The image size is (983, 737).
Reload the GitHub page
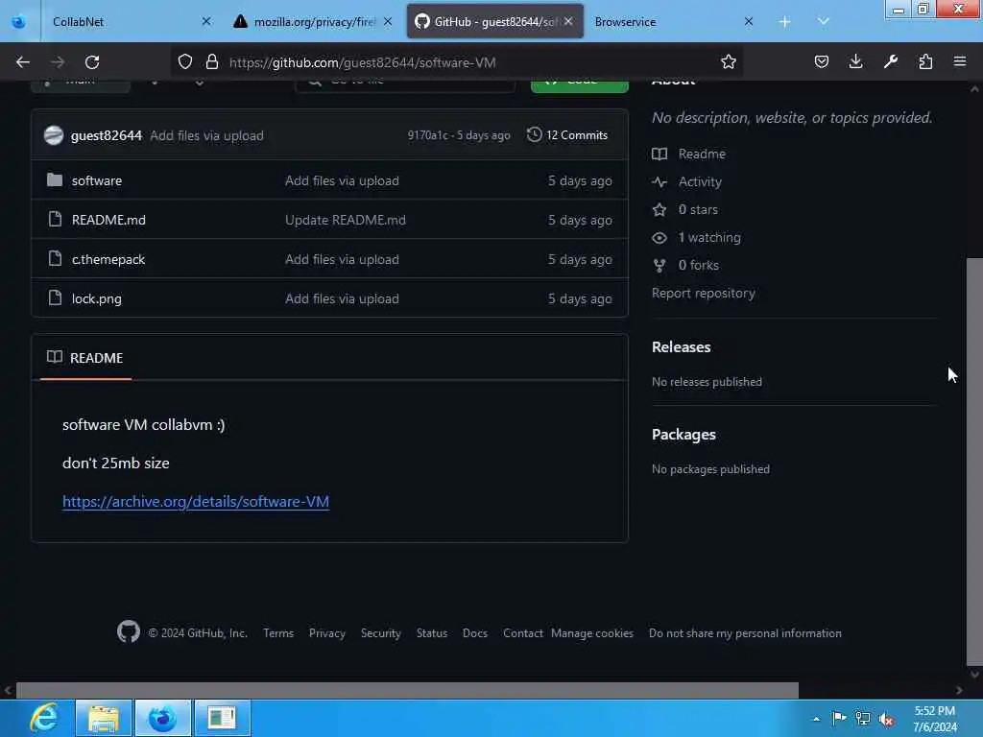pyautogui.click(x=92, y=62)
